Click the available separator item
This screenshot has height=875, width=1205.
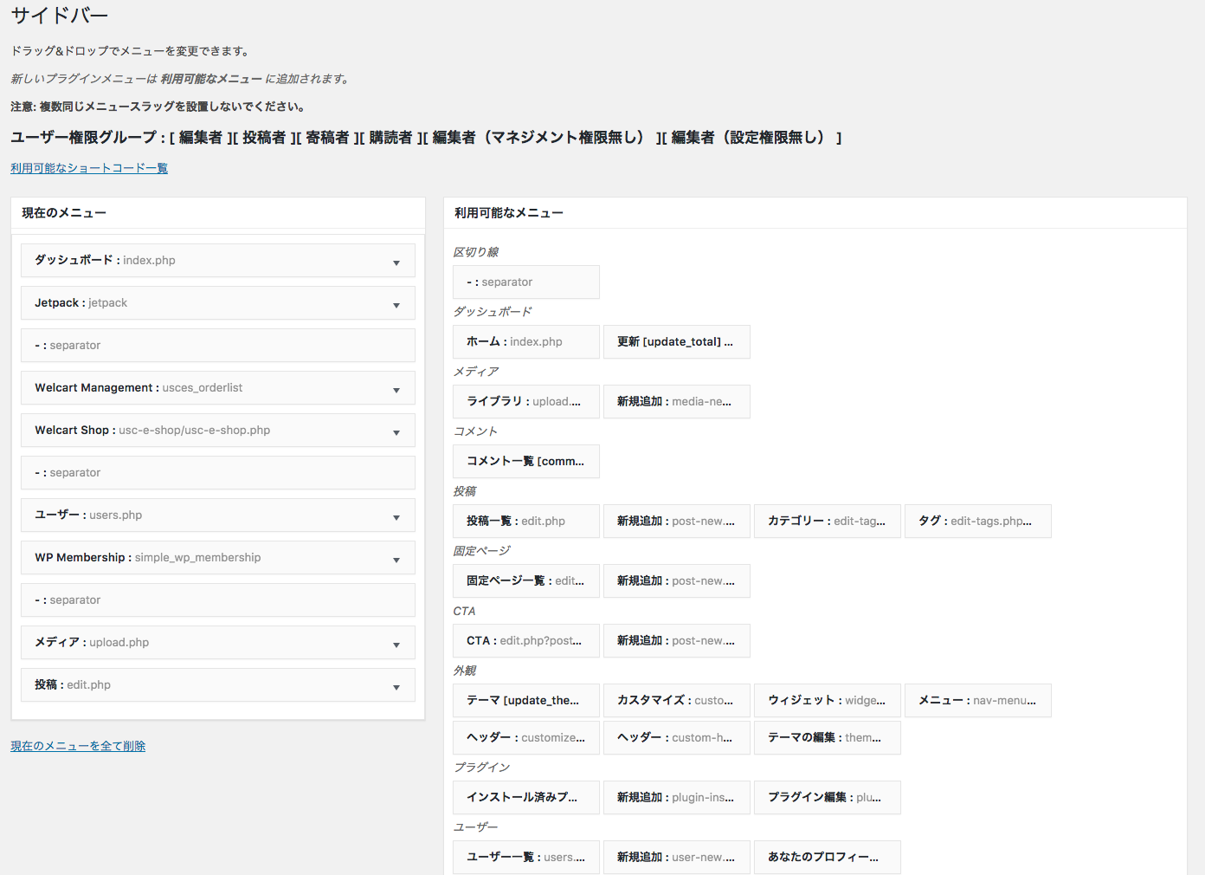point(525,282)
